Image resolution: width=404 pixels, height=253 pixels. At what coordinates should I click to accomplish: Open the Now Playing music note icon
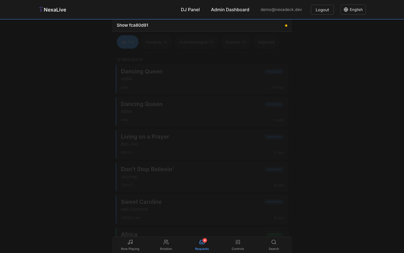tap(130, 242)
